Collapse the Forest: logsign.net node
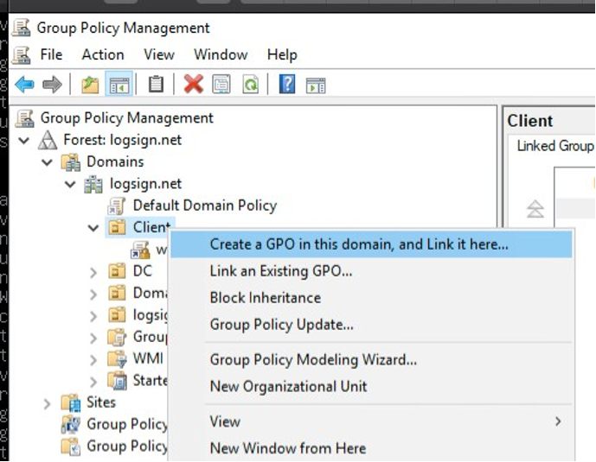 (x=24, y=141)
